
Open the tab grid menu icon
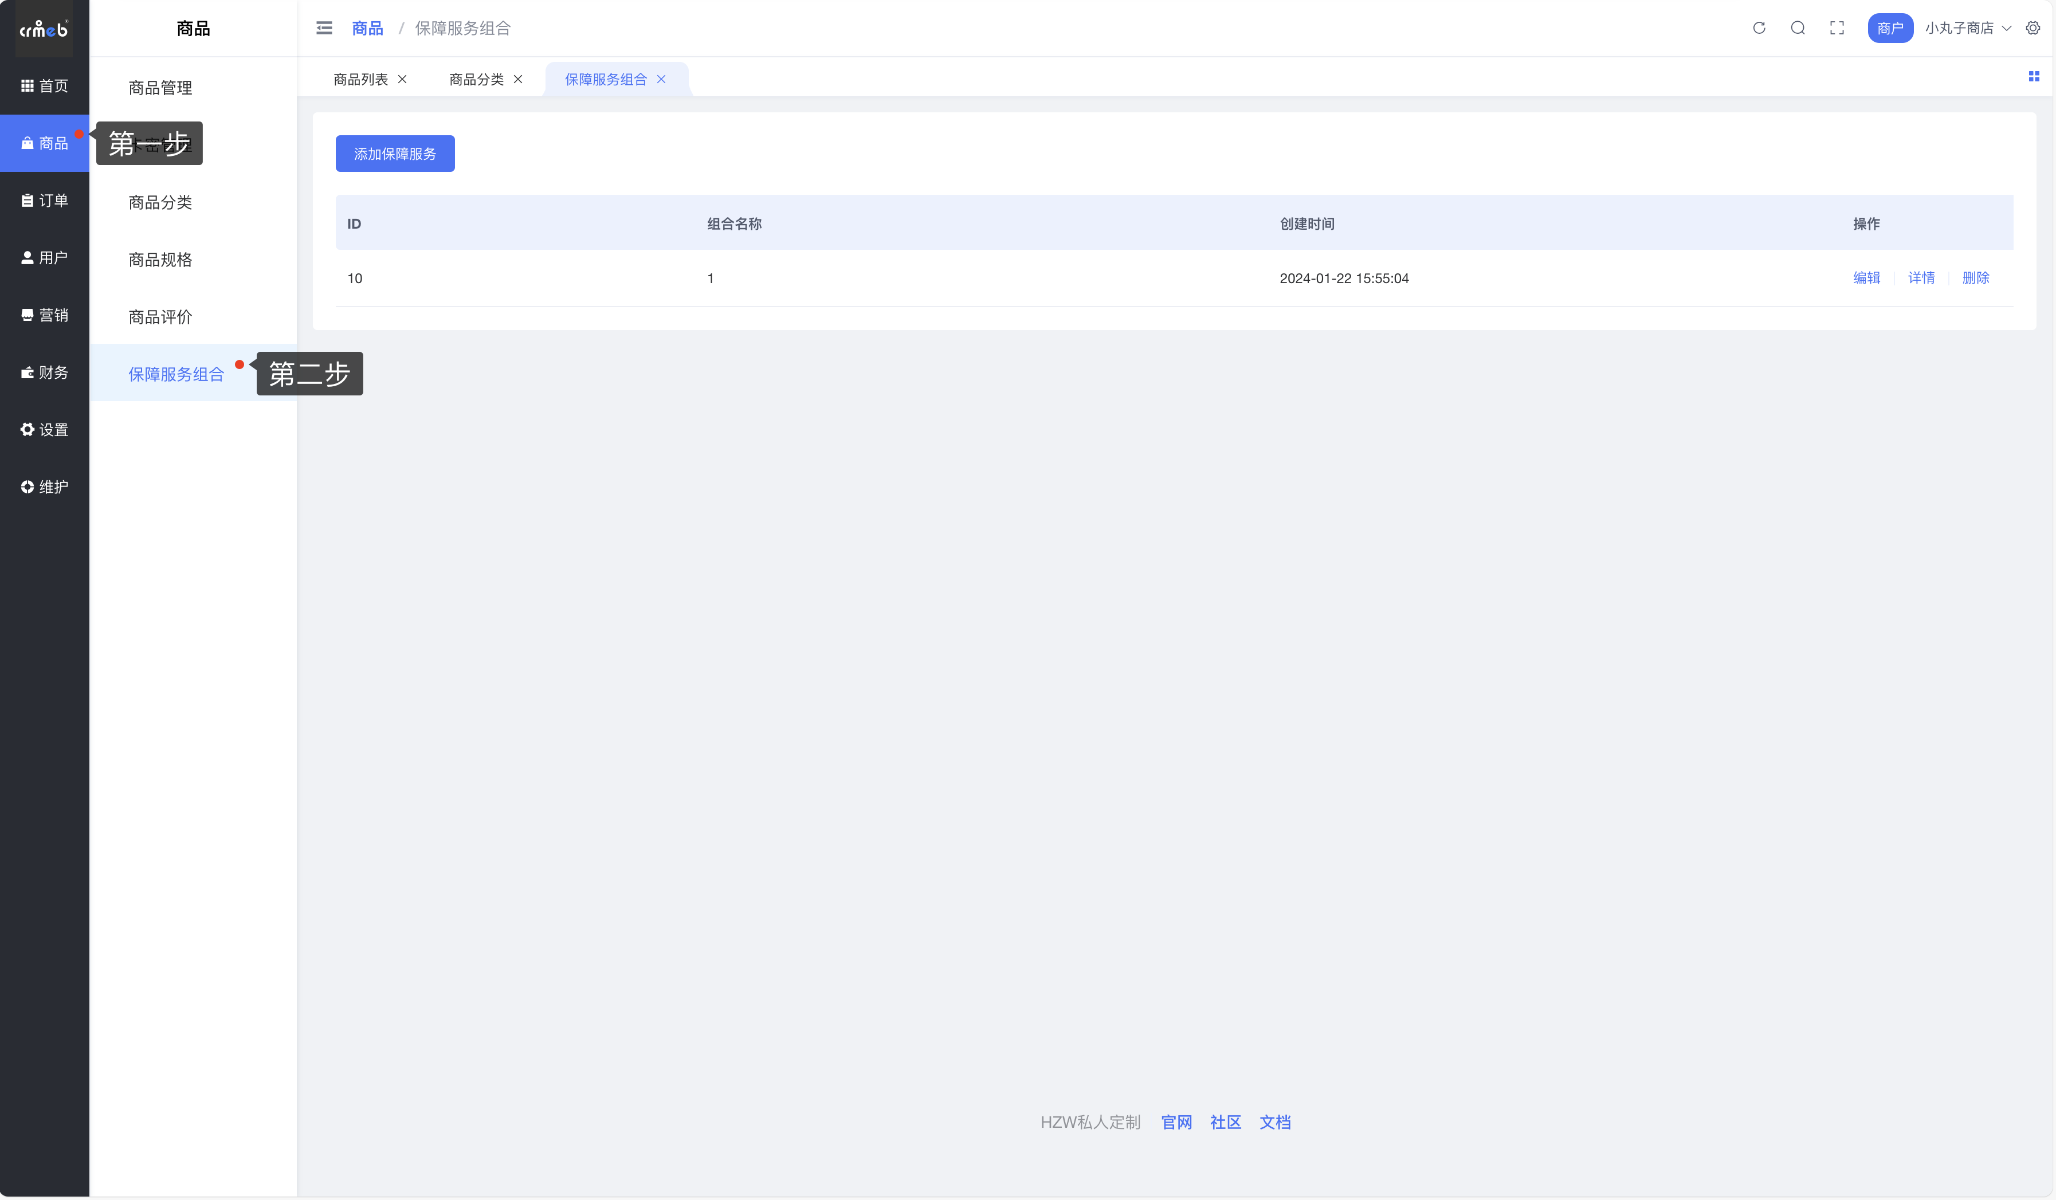click(2033, 76)
